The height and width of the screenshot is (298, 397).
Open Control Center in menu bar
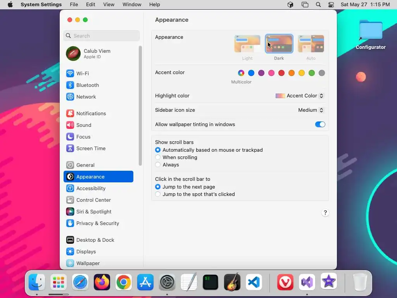331,5
